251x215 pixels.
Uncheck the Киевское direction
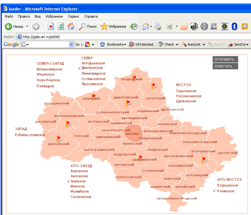78,181
